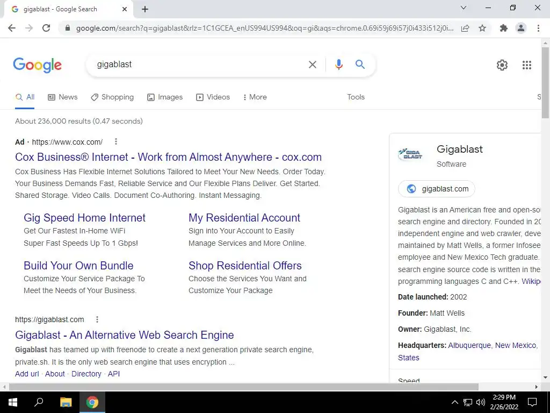Viewport: 550px width, 413px height.
Task: Go back using the browser back arrow
Action: tap(12, 28)
